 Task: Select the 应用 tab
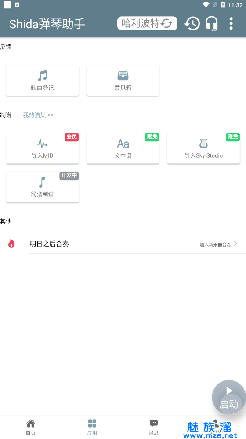[x=92, y=427]
